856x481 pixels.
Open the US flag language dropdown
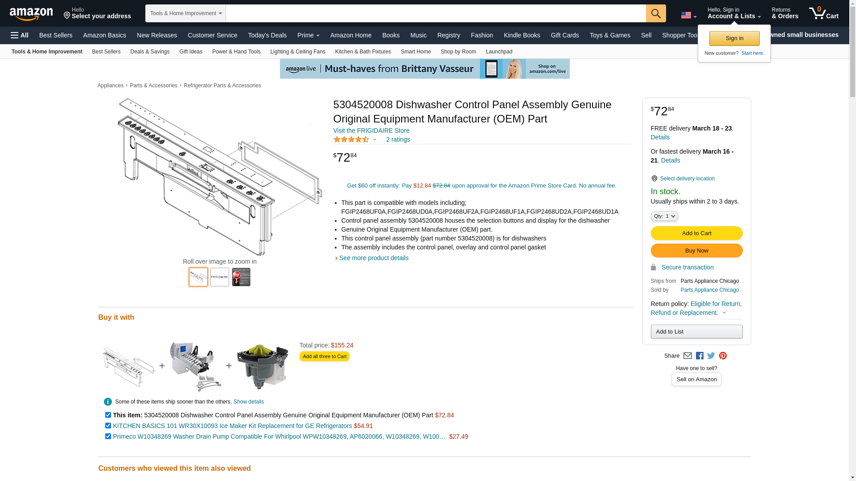point(689,15)
